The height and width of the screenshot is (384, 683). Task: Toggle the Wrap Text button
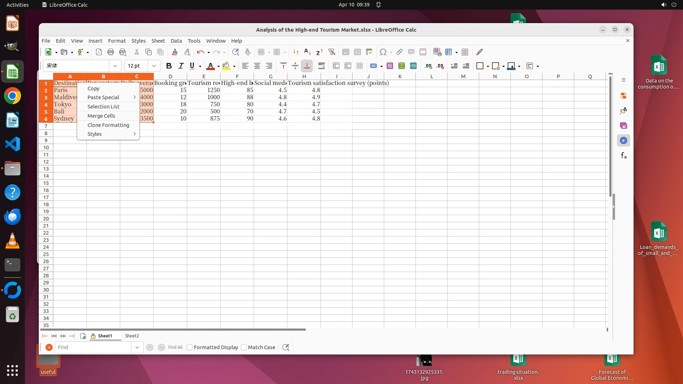pos(322,66)
